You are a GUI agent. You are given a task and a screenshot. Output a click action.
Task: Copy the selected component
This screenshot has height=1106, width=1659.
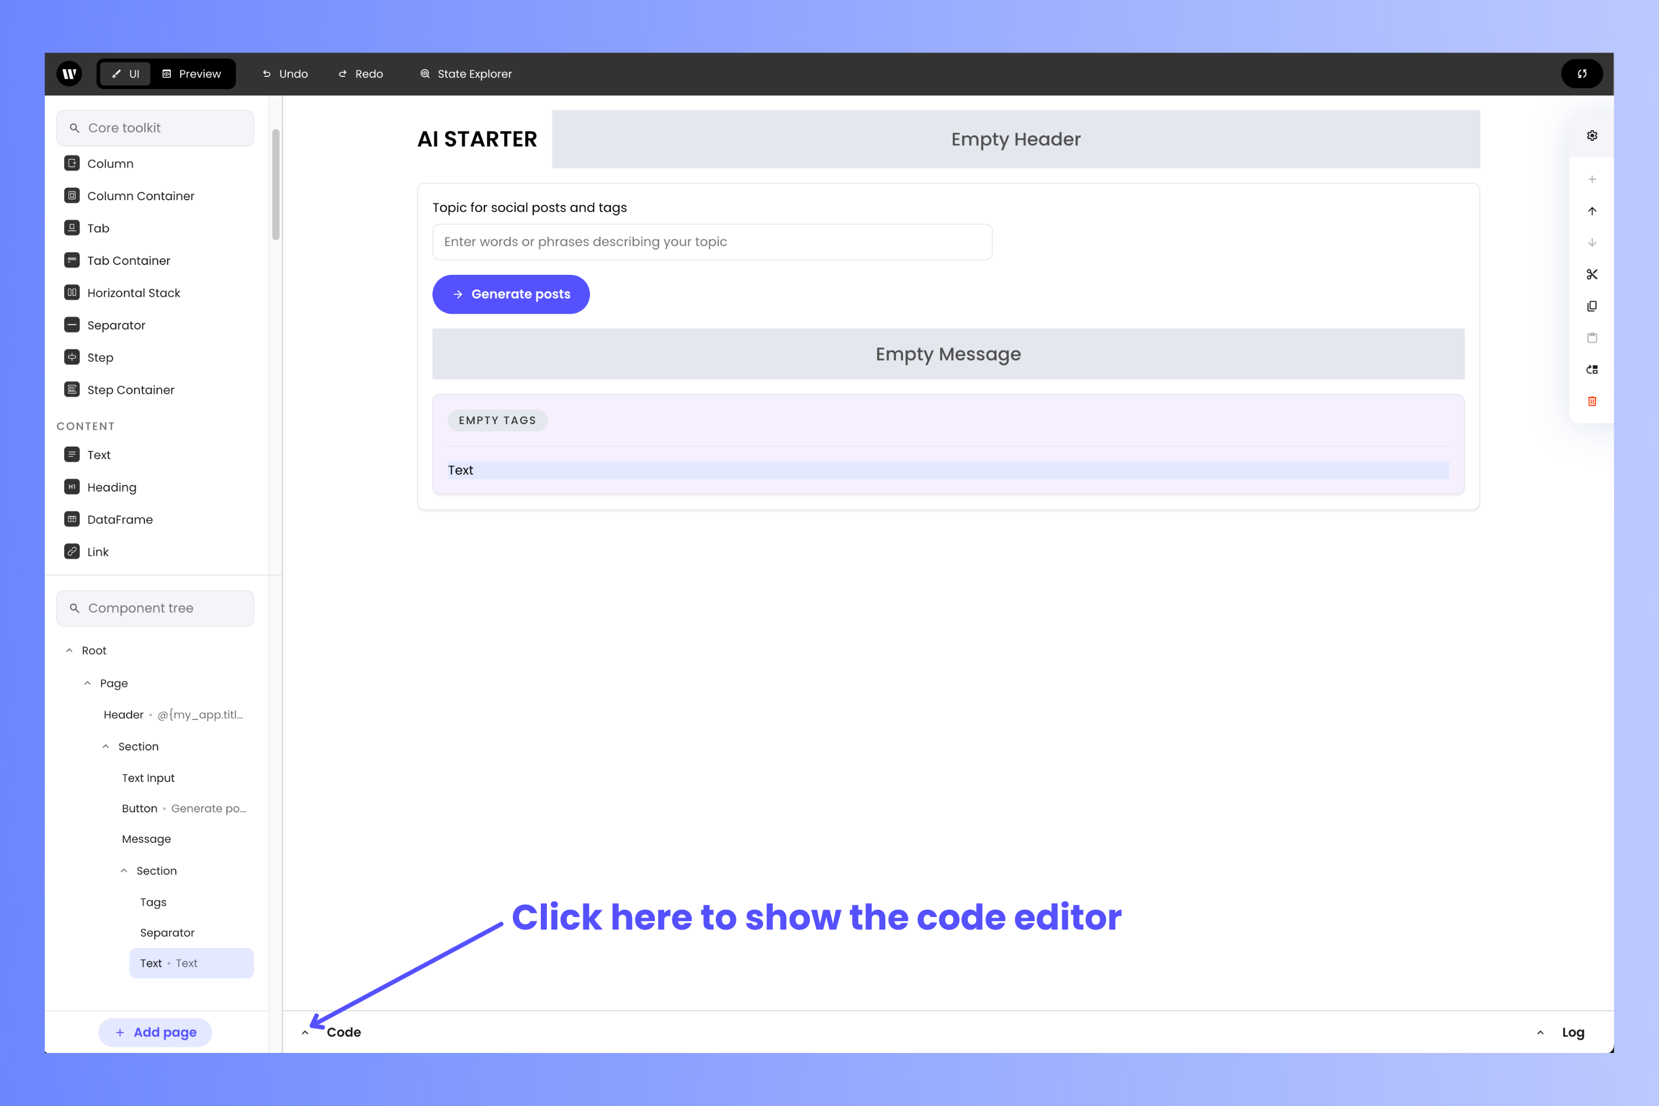(x=1592, y=306)
